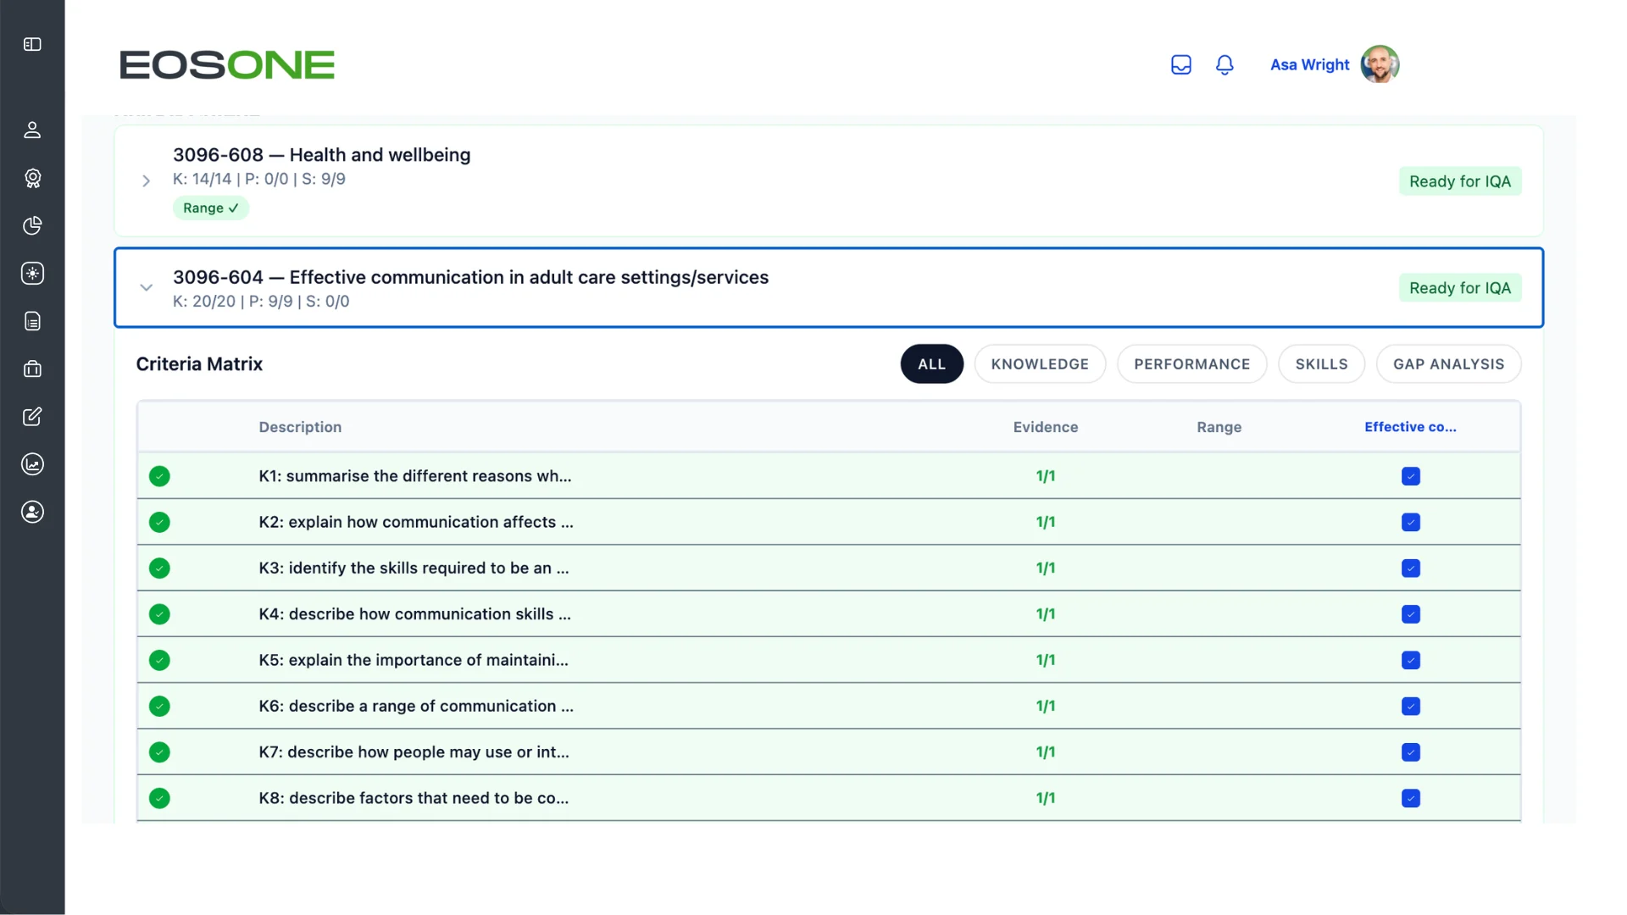Open the pie chart sidebar icon
The width and height of the screenshot is (1627, 915).
(x=32, y=225)
